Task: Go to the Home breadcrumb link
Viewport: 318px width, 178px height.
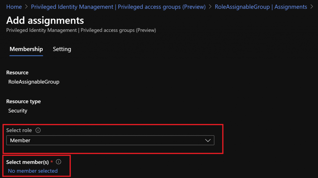Action: click(x=14, y=7)
